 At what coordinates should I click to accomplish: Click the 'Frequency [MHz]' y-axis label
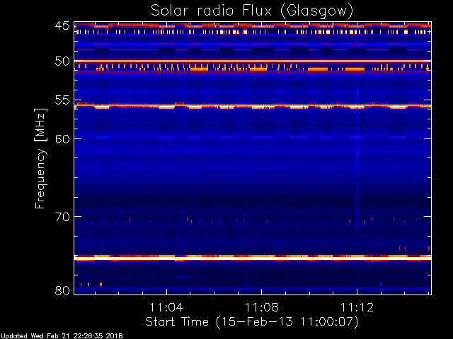41,157
